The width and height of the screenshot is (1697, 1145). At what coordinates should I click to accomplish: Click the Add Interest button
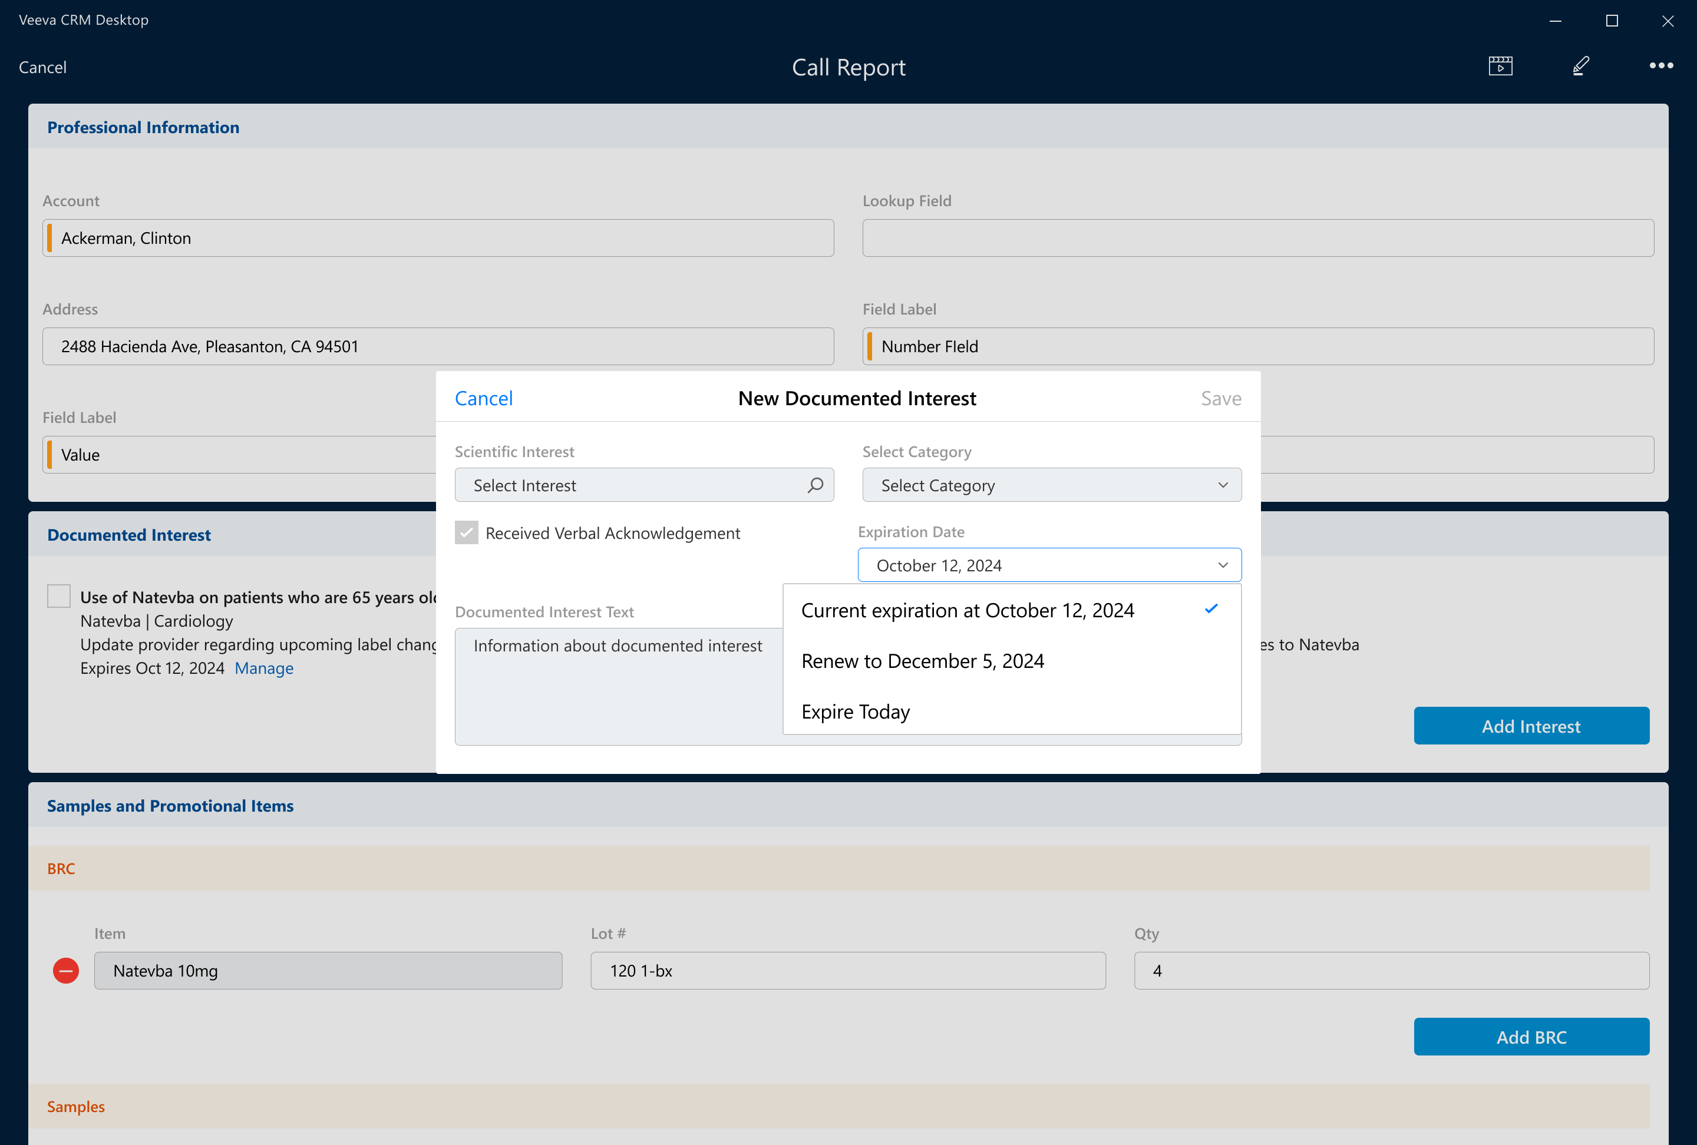click(1530, 726)
